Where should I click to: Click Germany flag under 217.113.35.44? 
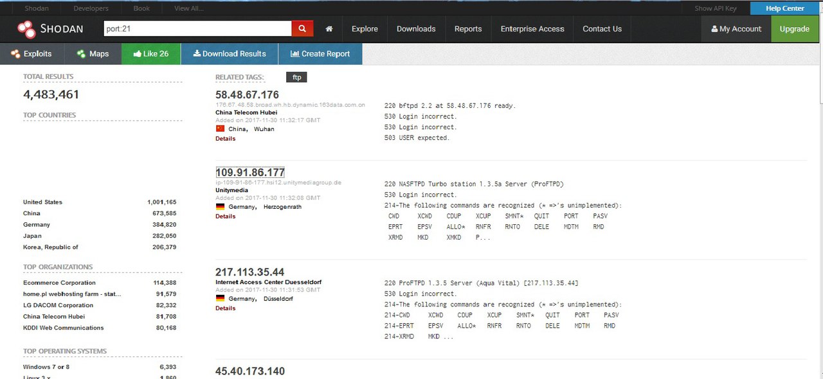[x=220, y=299]
